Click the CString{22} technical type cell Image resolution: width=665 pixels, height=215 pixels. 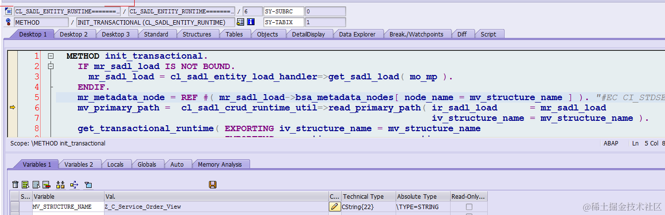tap(368, 207)
